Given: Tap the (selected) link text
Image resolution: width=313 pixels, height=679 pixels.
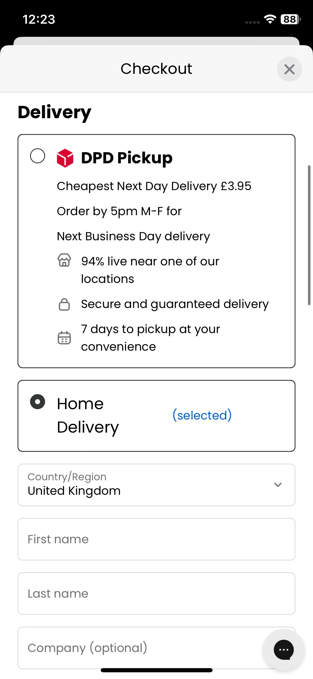Looking at the screenshot, I should [202, 415].
